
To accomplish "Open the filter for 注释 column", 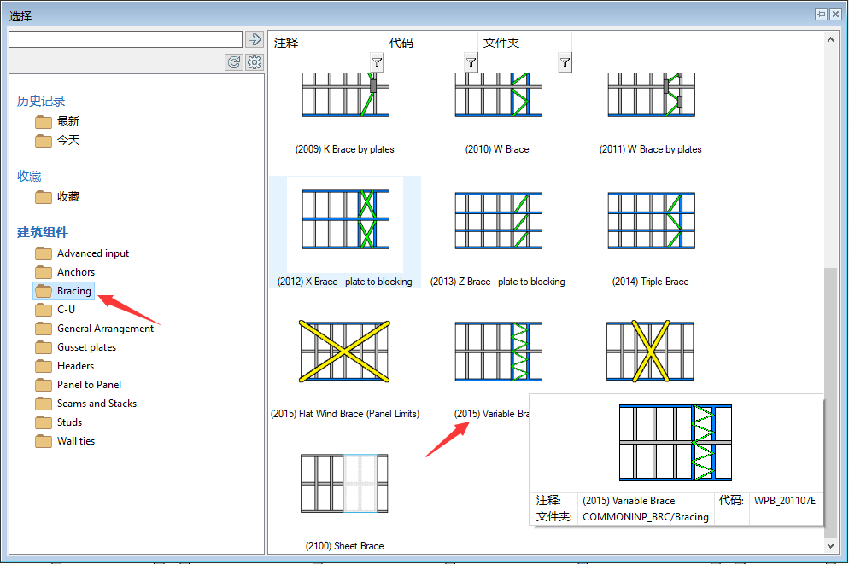I will pos(377,63).
